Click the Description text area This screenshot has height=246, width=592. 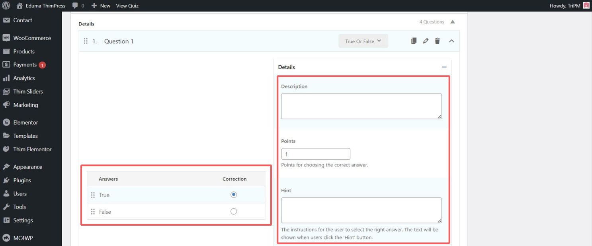tap(361, 106)
